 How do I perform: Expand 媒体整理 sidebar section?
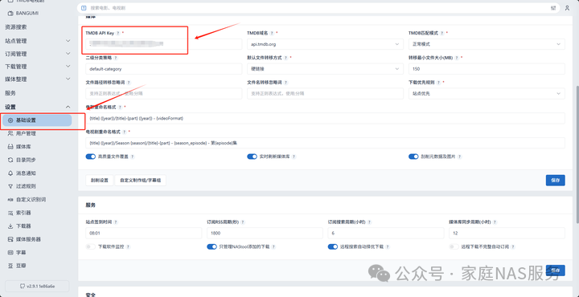click(x=37, y=79)
